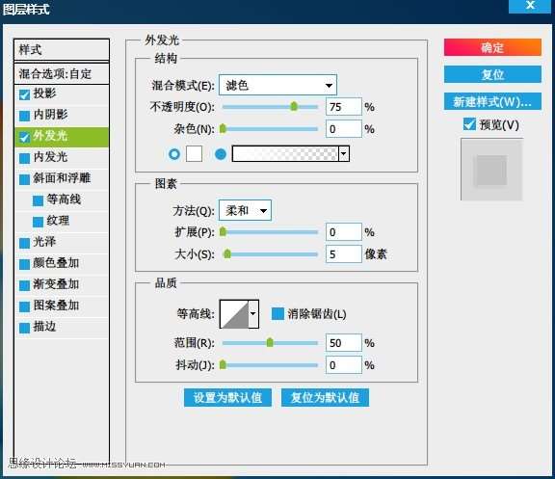Click the 不透明度 value field showing 75

344,107
